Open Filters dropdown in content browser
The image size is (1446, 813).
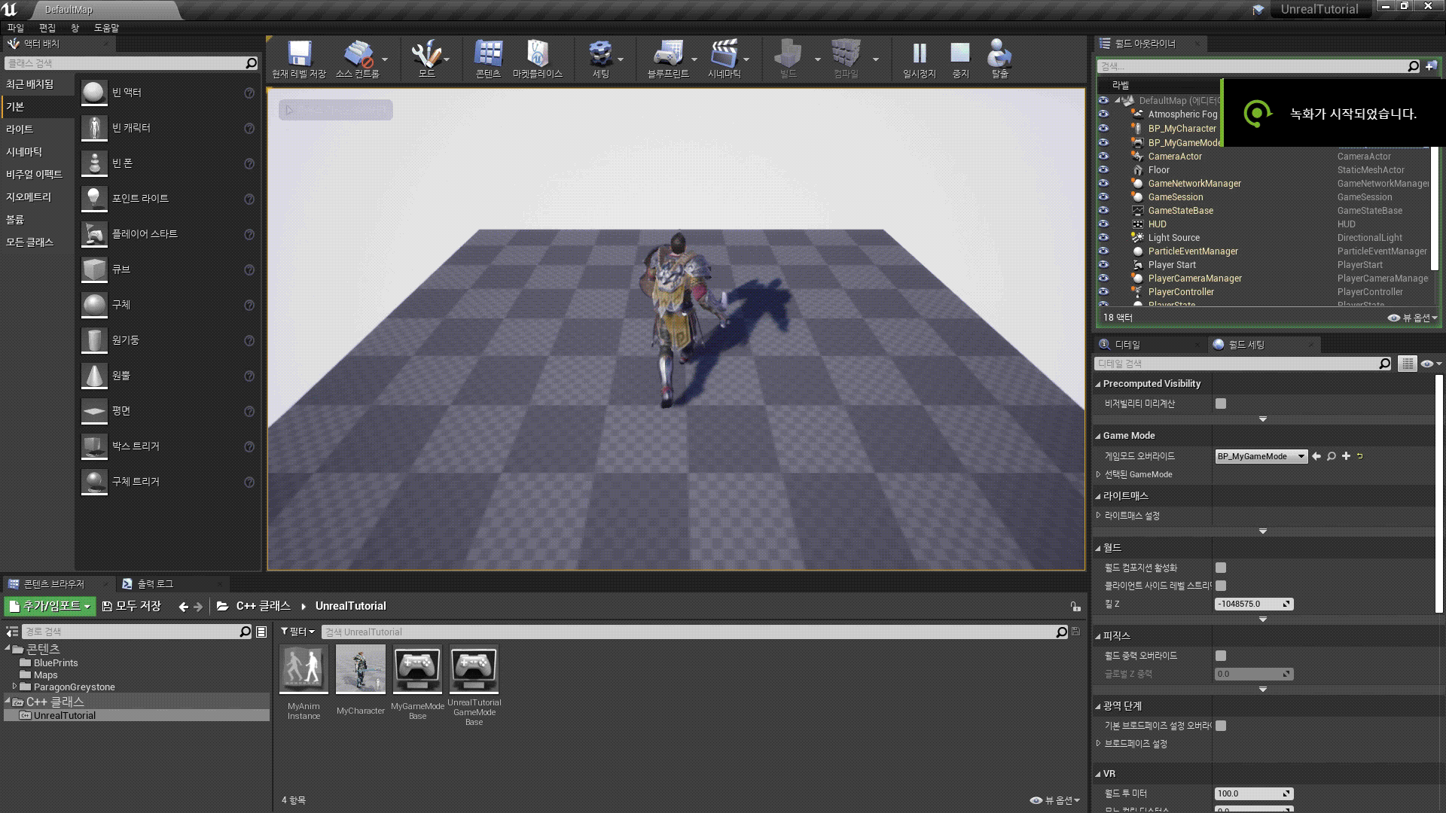coord(297,632)
